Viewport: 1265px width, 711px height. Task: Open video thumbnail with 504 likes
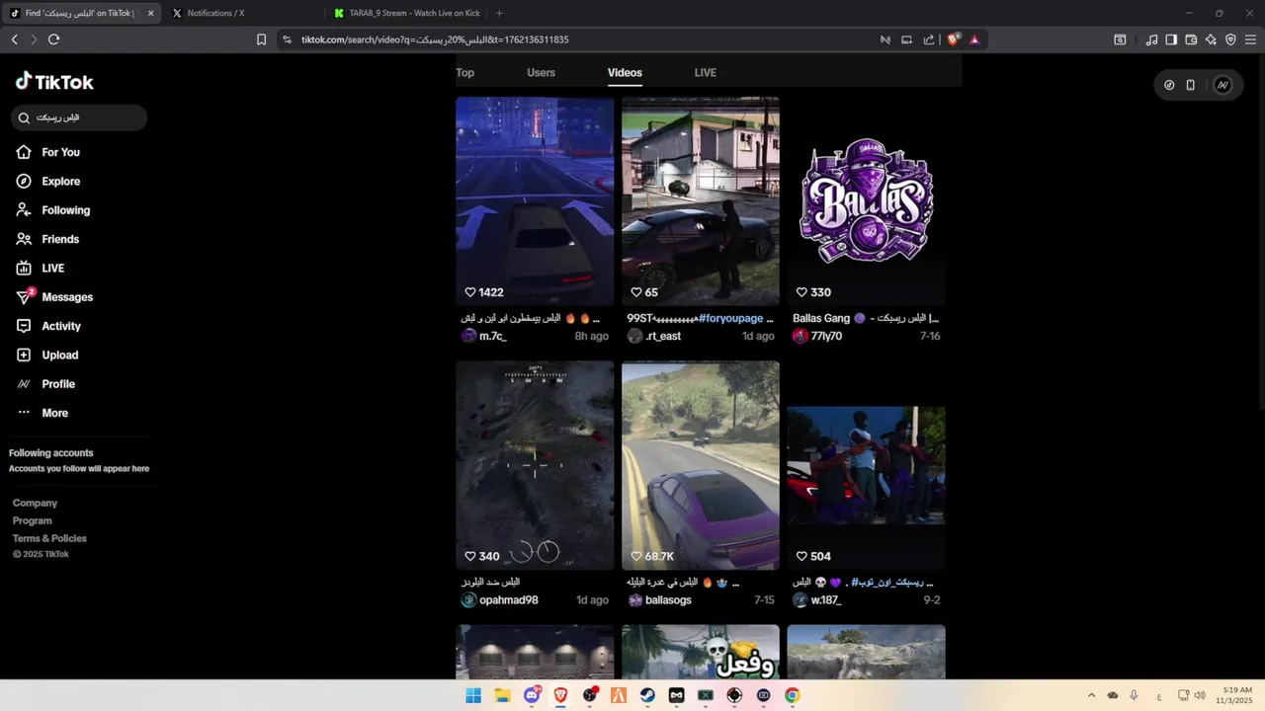[866, 465]
